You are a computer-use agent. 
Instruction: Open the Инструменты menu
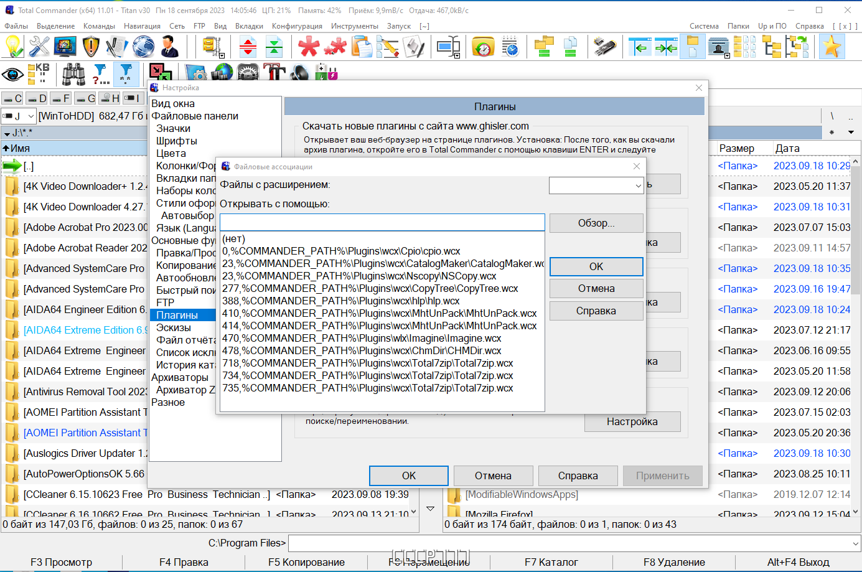point(354,26)
